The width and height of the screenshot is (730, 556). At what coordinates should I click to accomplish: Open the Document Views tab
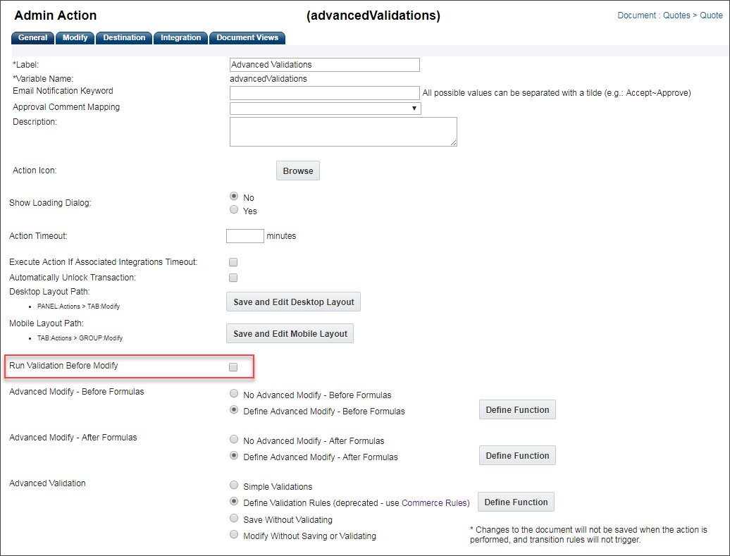click(x=247, y=38)
